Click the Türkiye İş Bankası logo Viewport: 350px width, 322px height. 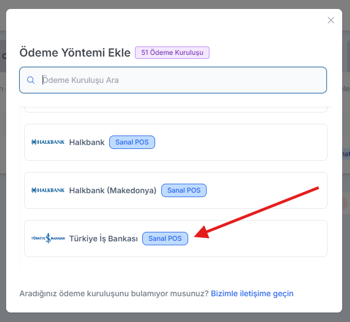[x=48, y=239]
